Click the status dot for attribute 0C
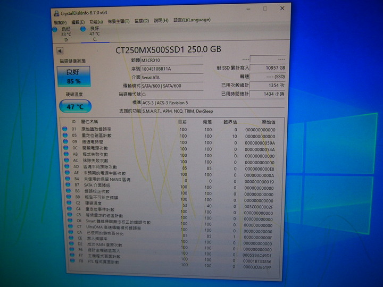Image resolution: width=383 pixels, height=287 pixels. [x=66, y=148]
